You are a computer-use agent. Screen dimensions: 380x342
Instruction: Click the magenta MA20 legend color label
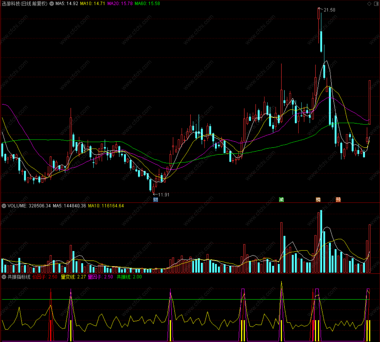(x=120, y=4)
